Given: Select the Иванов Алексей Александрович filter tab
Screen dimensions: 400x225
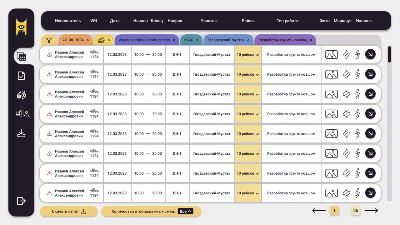Looking at the screenshot, I should click(147, 40).
